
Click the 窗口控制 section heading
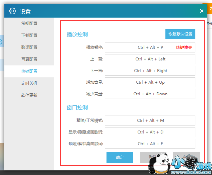(77, 108)
